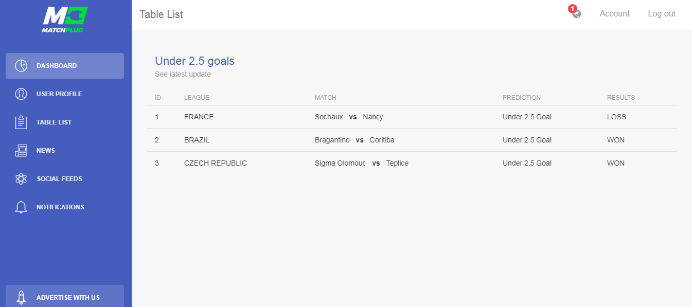Click the User Profile avatar icon

coord(21,94)
